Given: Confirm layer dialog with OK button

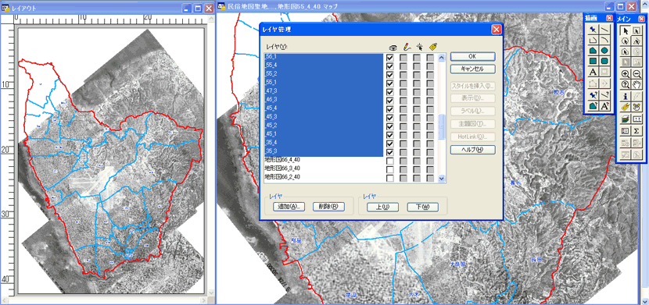Looking at the screenshot, I should (x=473, y=56).
